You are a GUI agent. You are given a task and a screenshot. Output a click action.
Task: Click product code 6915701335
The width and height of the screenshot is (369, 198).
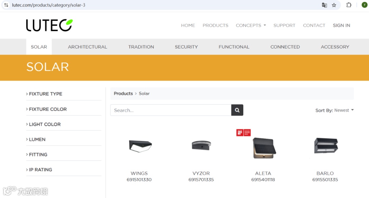[x=201, y=180]
